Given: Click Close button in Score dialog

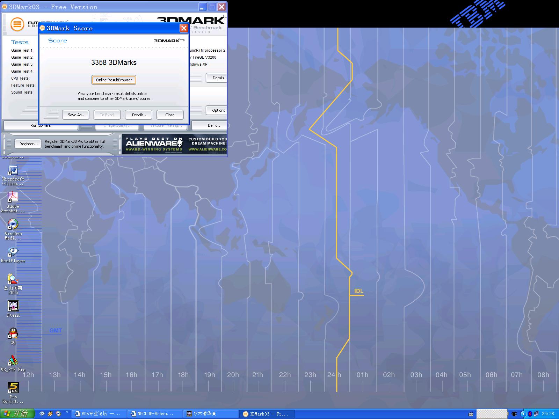Looking at the screenshot, I should coord(170,115).
